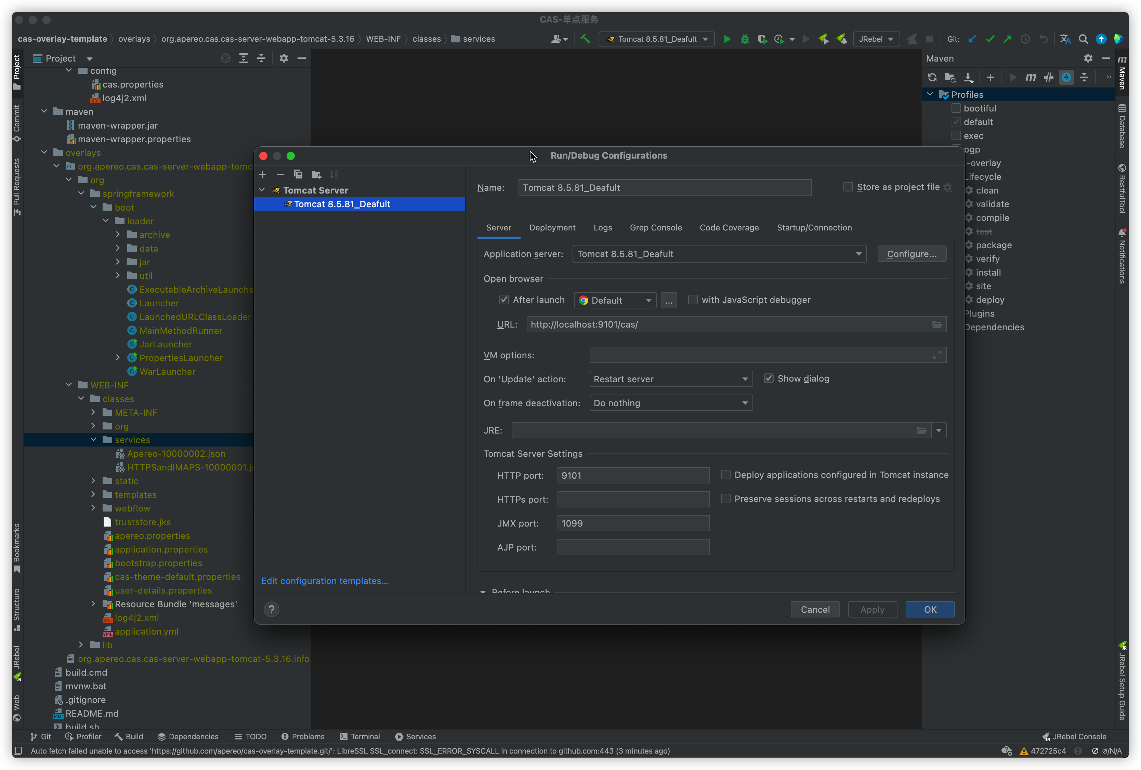The width and height of the screenshot is (1141, 770).
Task: Collapse the Tomcat Server tree node
Action: point(262,190)
